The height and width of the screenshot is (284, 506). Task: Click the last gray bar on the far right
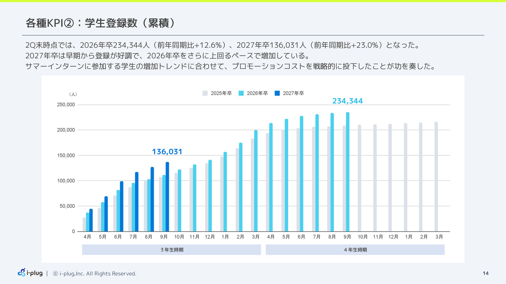436,177
